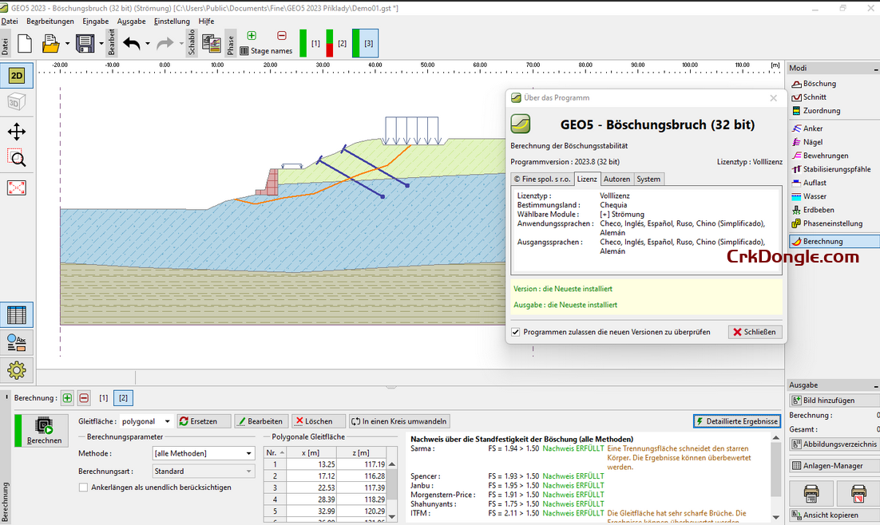Enable Ankerlängen als unendlich berücksichtigen checkbox
The height and width of the screenshot is (525, 880).
pyautogui.click(x=84, y=487)
